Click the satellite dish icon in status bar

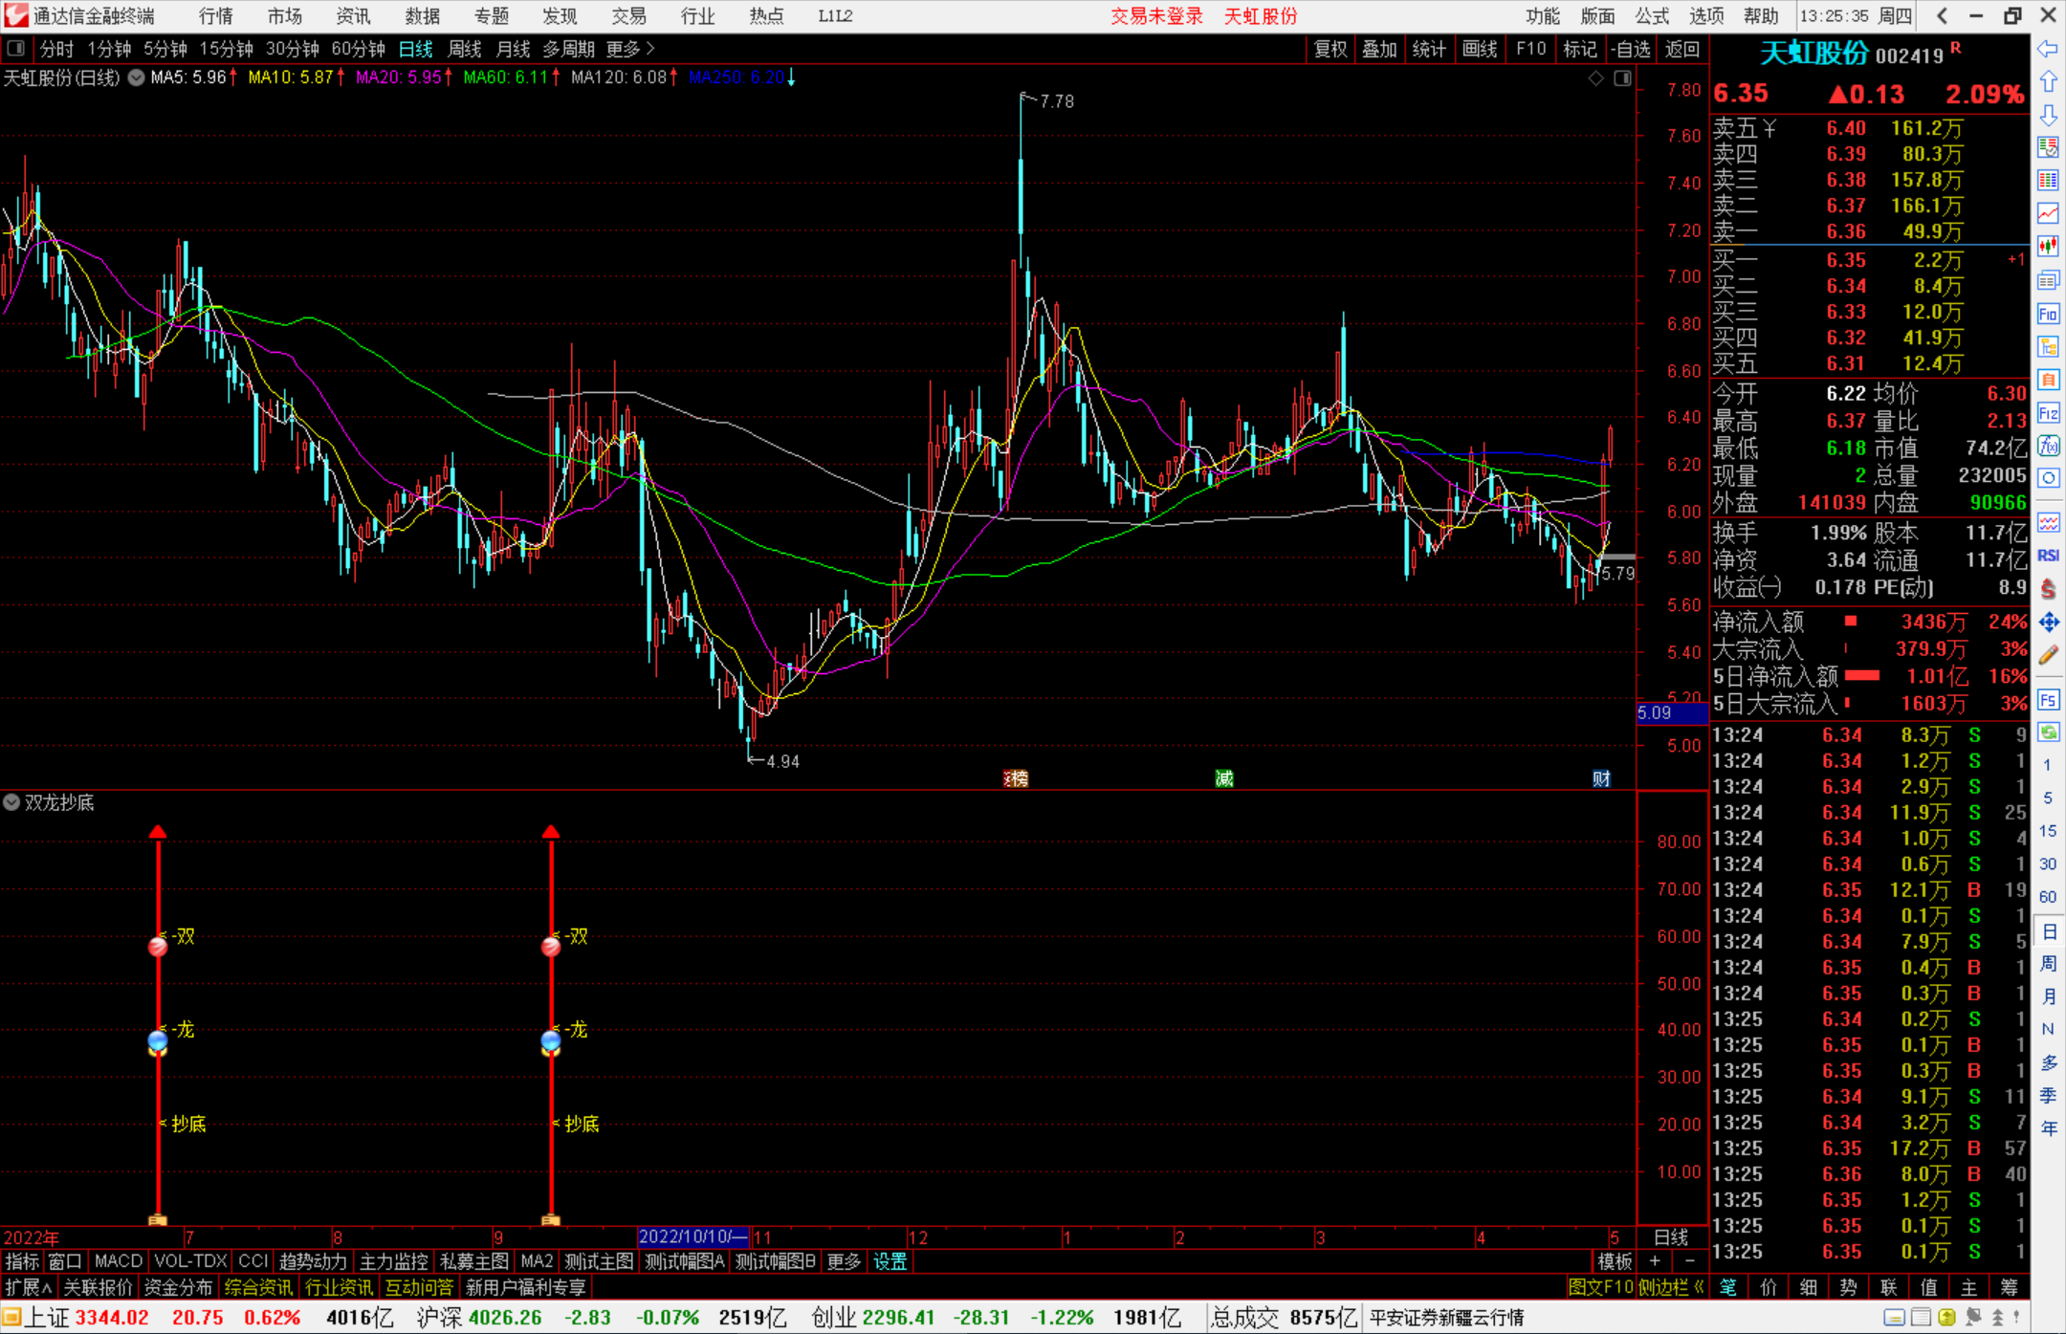coord(1972,1318)
